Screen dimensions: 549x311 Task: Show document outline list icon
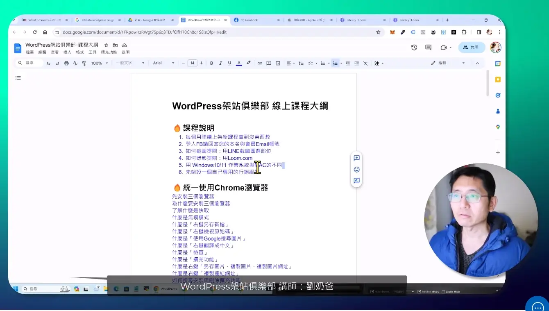point(18,78)
